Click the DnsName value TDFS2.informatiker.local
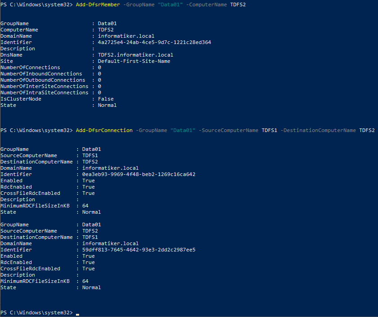The image size is (378, 317). coord(135,55)
